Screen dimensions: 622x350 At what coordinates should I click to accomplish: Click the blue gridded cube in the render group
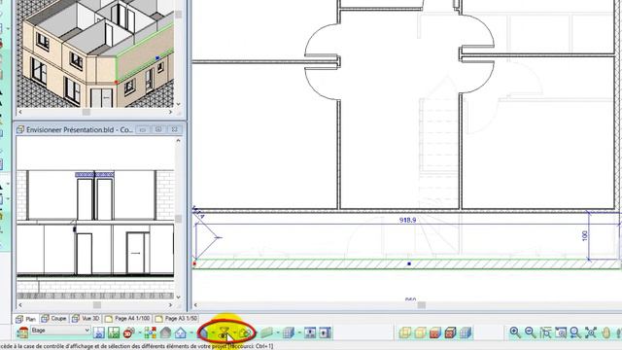pos(466,332)
